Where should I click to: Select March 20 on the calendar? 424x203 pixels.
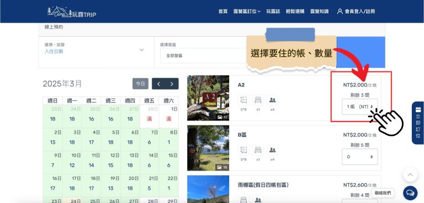point(130,186)
